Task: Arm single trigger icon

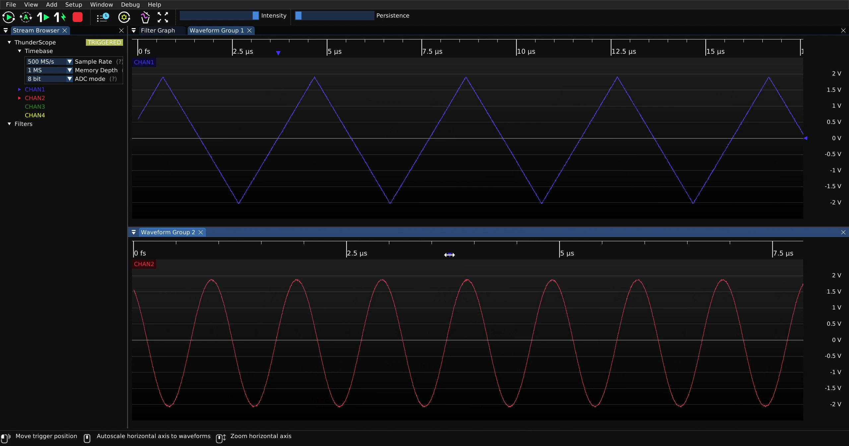Action: [x=43, y=17]
